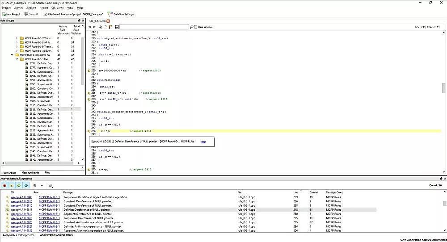
Task: Switch to Whole Project Analysis Errors tab
Action: [x=56, y=235]
